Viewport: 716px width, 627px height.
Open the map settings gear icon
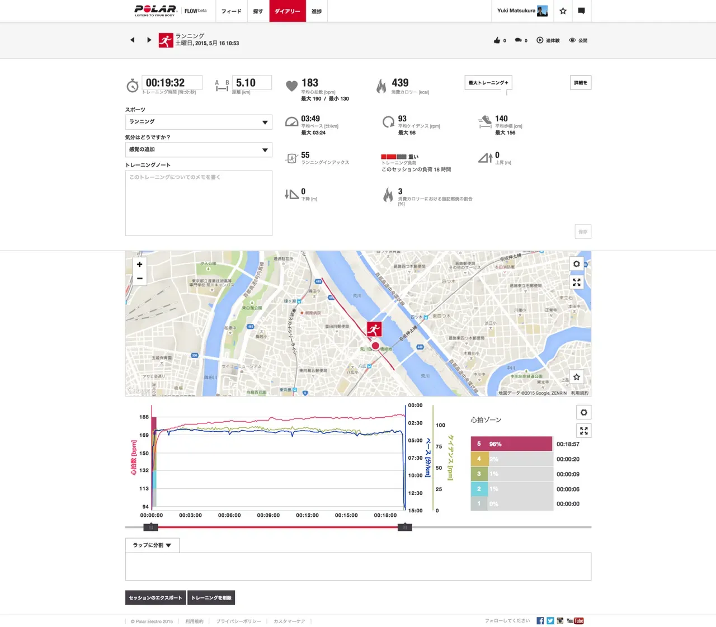(x=576, y=264)
